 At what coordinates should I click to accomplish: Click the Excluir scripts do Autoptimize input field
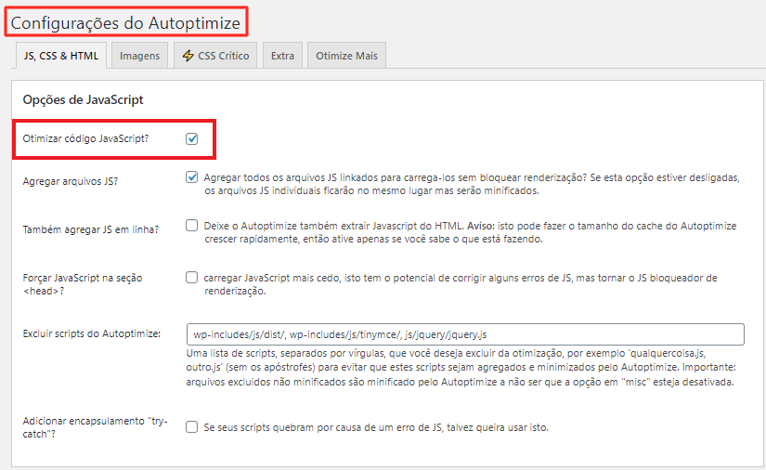pos(465,334)
